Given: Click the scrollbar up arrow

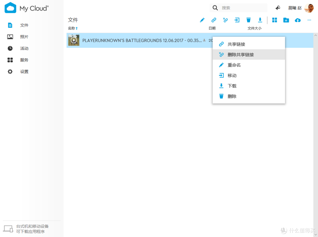Looking at the screenshot, I should point(316,35).
